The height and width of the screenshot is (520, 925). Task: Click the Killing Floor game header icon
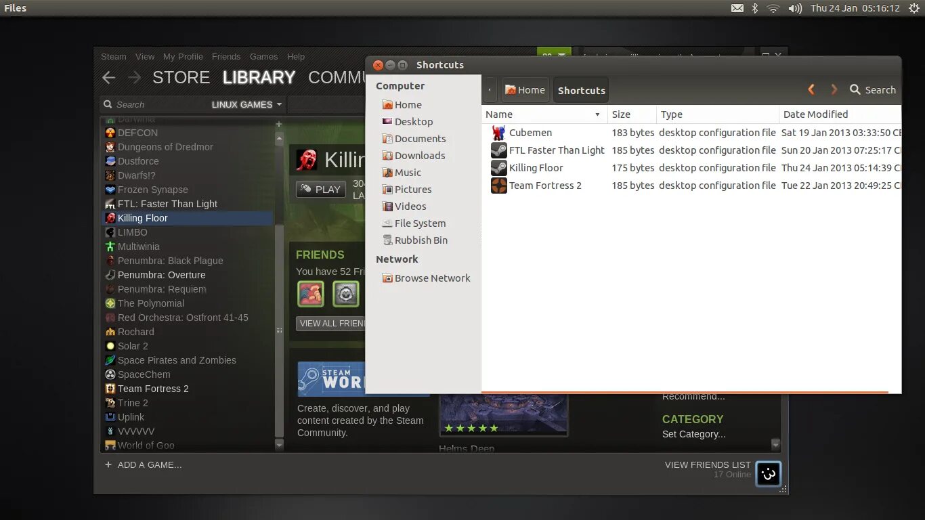(x=307, y=160)
